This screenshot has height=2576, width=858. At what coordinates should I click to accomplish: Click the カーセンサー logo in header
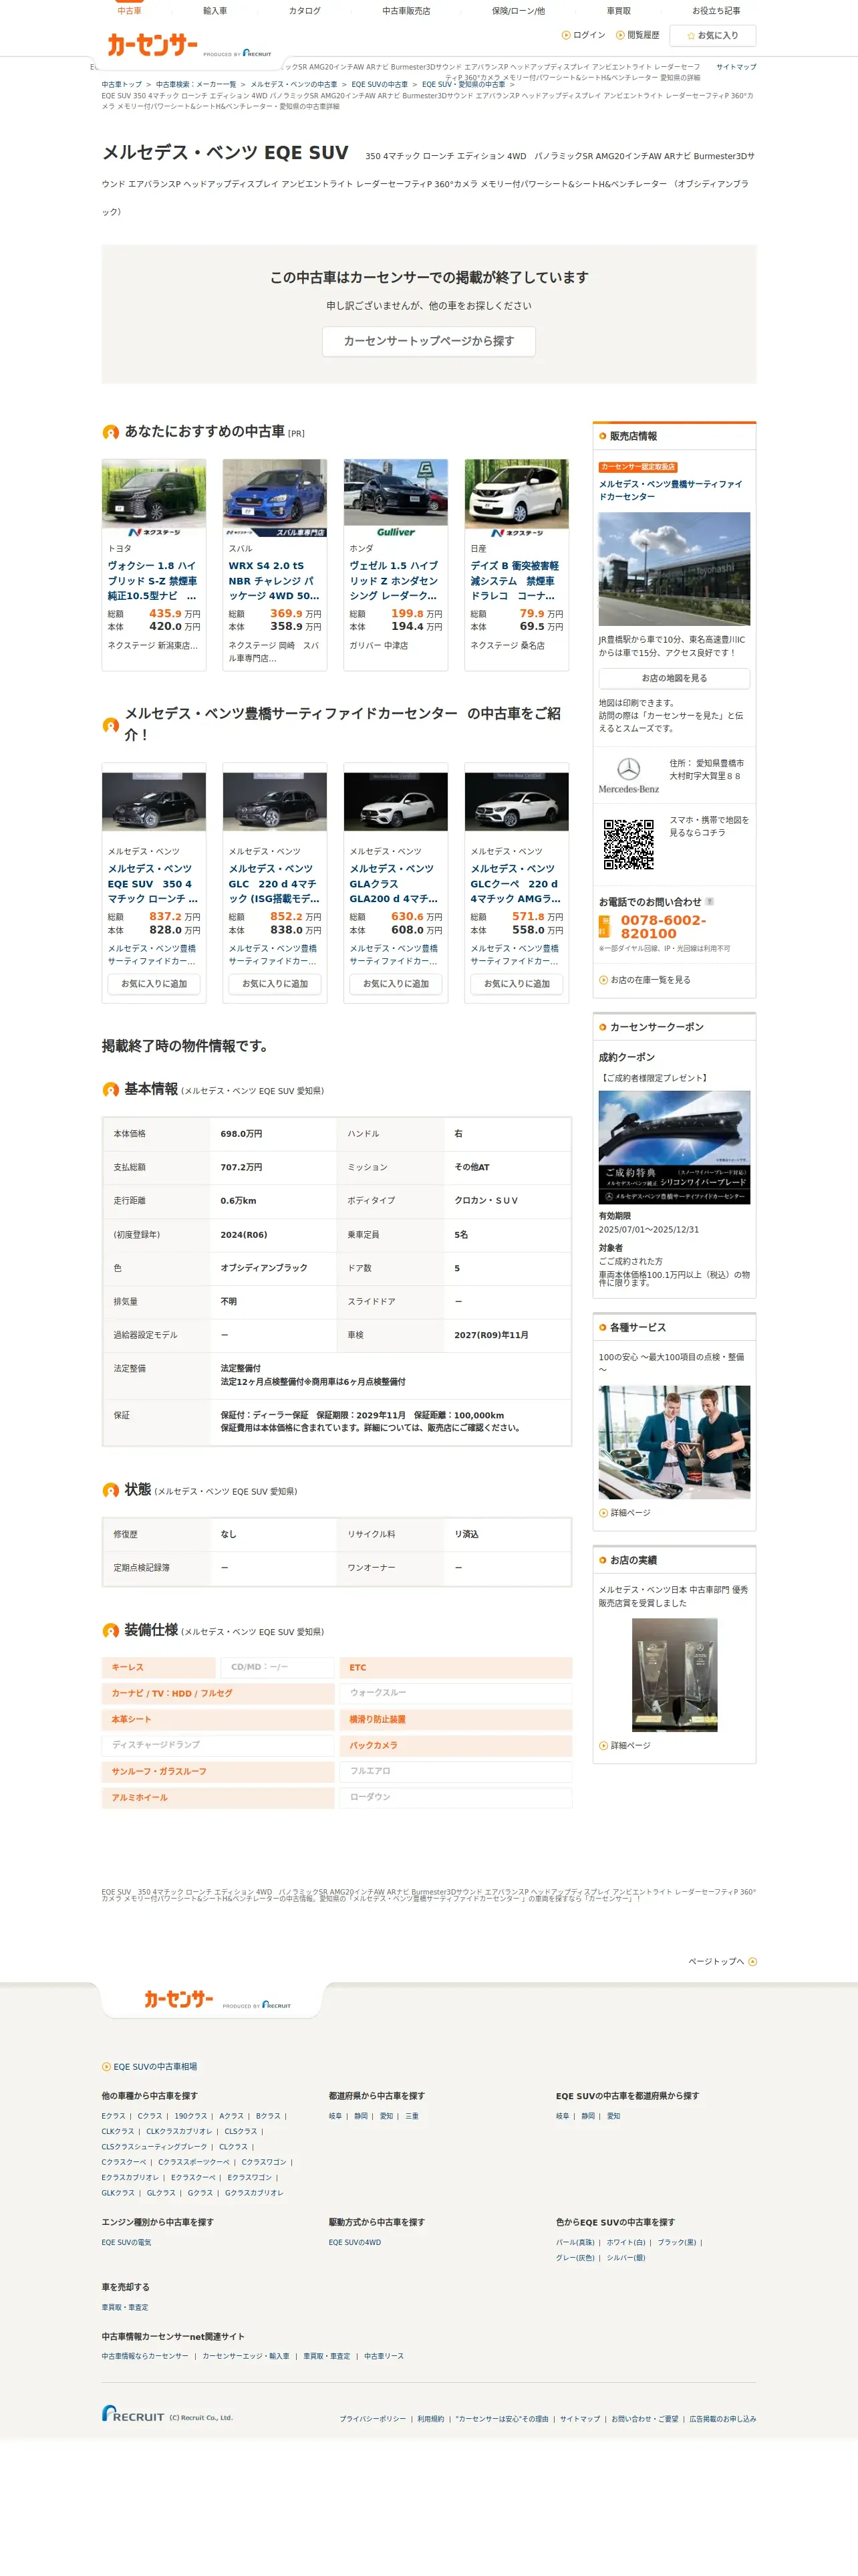pos(153,44)
